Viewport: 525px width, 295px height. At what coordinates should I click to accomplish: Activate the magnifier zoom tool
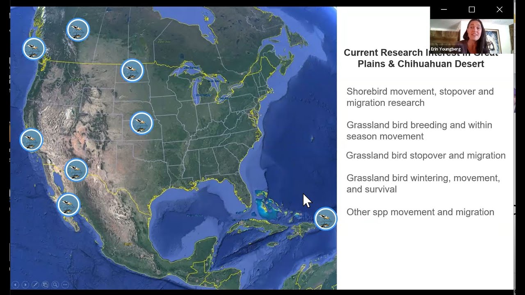click(55, 284)
